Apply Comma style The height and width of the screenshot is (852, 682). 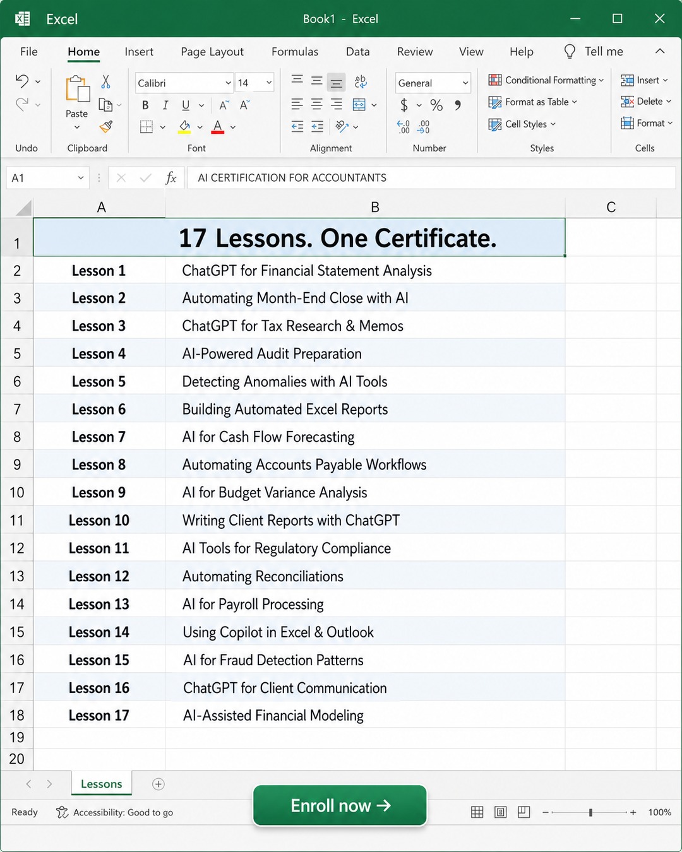click(x=458, y=105)
